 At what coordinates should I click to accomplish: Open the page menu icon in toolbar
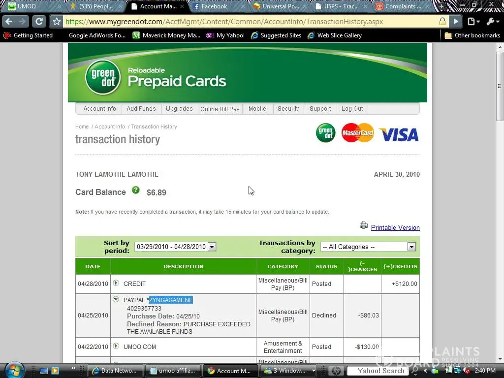473,22
